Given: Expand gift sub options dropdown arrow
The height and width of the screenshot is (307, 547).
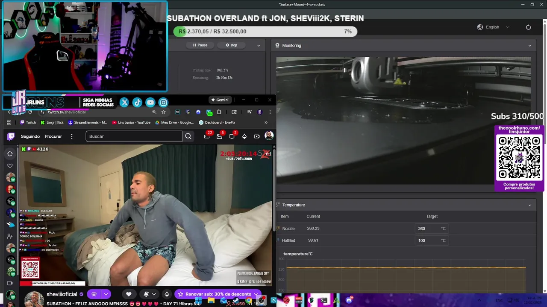Looking at the screenshot, I should (106, 294).
